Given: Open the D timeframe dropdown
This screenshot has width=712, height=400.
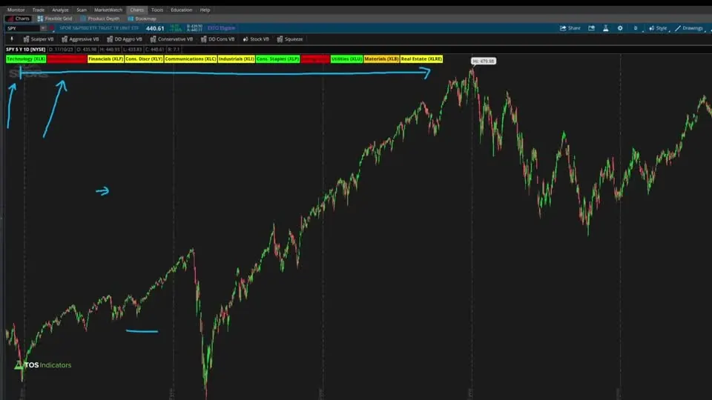Looking at the screenshot, I should click(636, 28).
